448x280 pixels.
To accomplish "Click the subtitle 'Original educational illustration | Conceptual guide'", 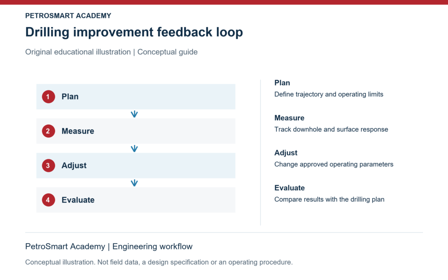I will (x=112, y=52).
